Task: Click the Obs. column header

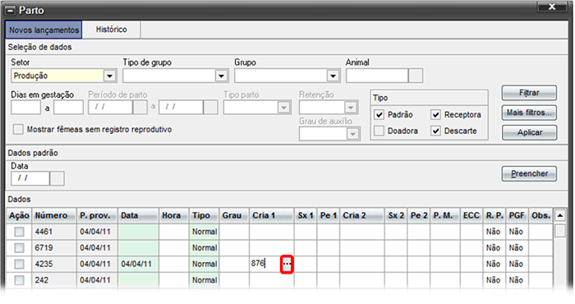Action: tap(540, 215)
